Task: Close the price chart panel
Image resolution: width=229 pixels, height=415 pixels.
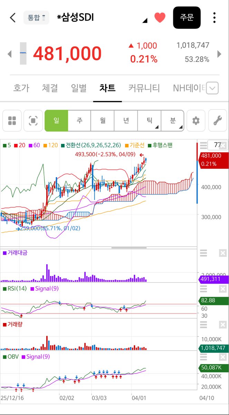Action: (x=223, y=146)
